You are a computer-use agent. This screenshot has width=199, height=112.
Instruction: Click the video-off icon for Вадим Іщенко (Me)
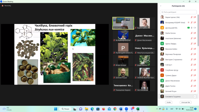point(195,17)
